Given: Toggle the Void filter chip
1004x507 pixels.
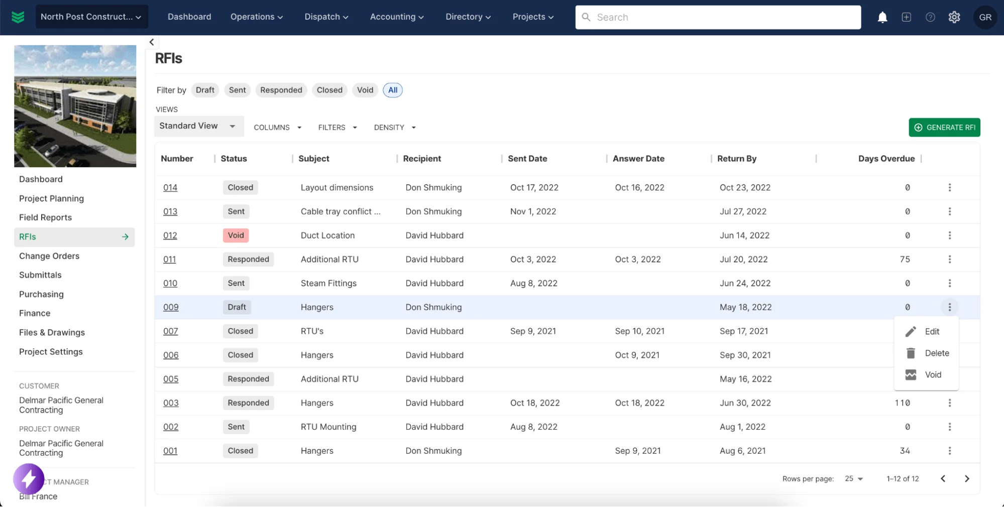Looking at the screenshot, I should (365, 90).
